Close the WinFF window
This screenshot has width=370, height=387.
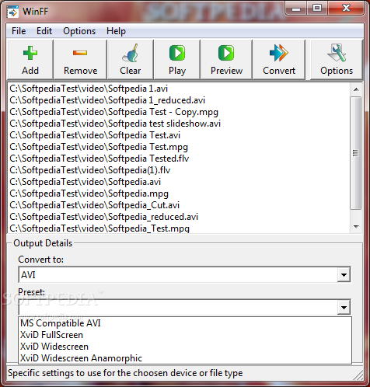click(346, 9)
